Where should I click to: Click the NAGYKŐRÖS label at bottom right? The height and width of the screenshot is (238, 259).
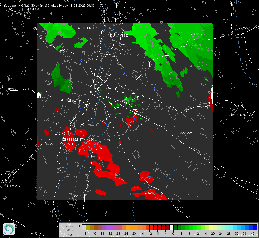click(x=248, y=235)
